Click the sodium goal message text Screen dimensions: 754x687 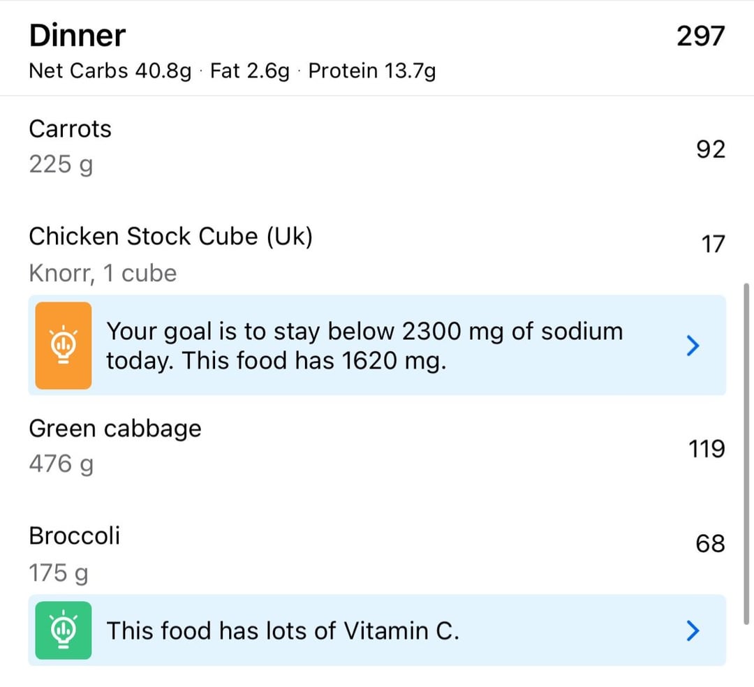(x=364, y=346)
